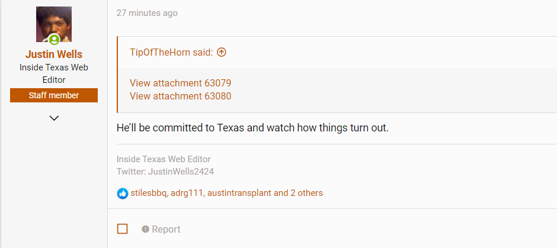The width and height of the screenshot is (557, 248).
Task: Open View attachment 63080
Action: click(180, 96)
